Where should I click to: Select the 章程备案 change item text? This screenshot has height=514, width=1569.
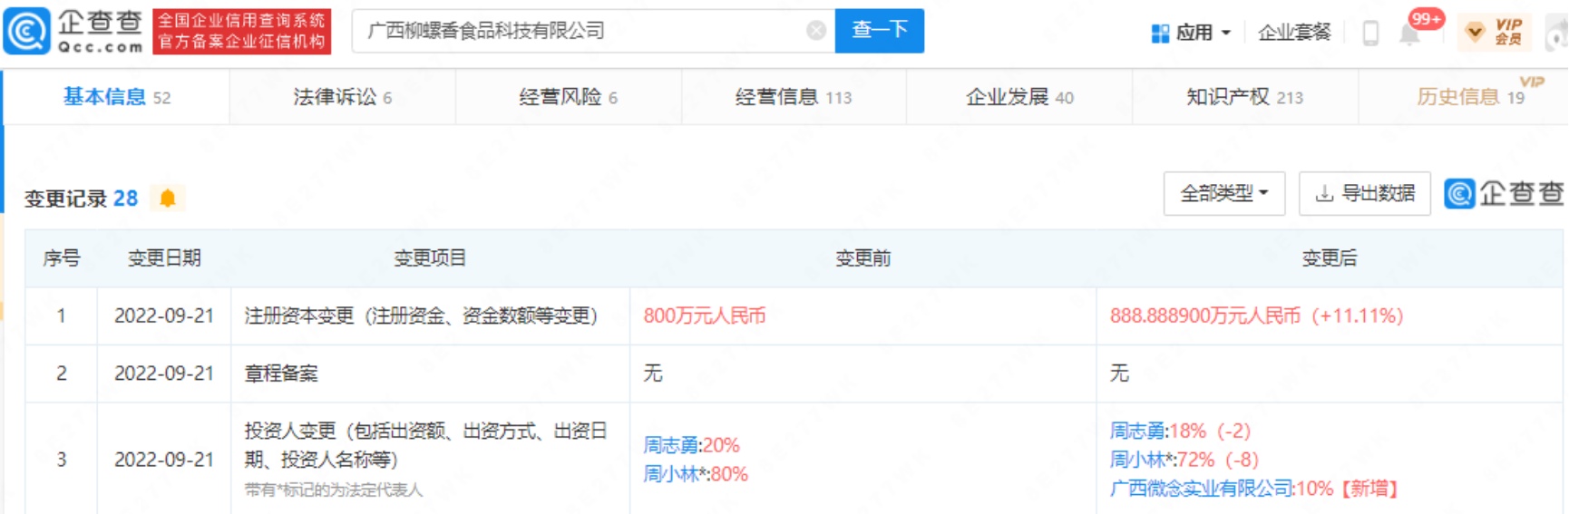(281, 373)
